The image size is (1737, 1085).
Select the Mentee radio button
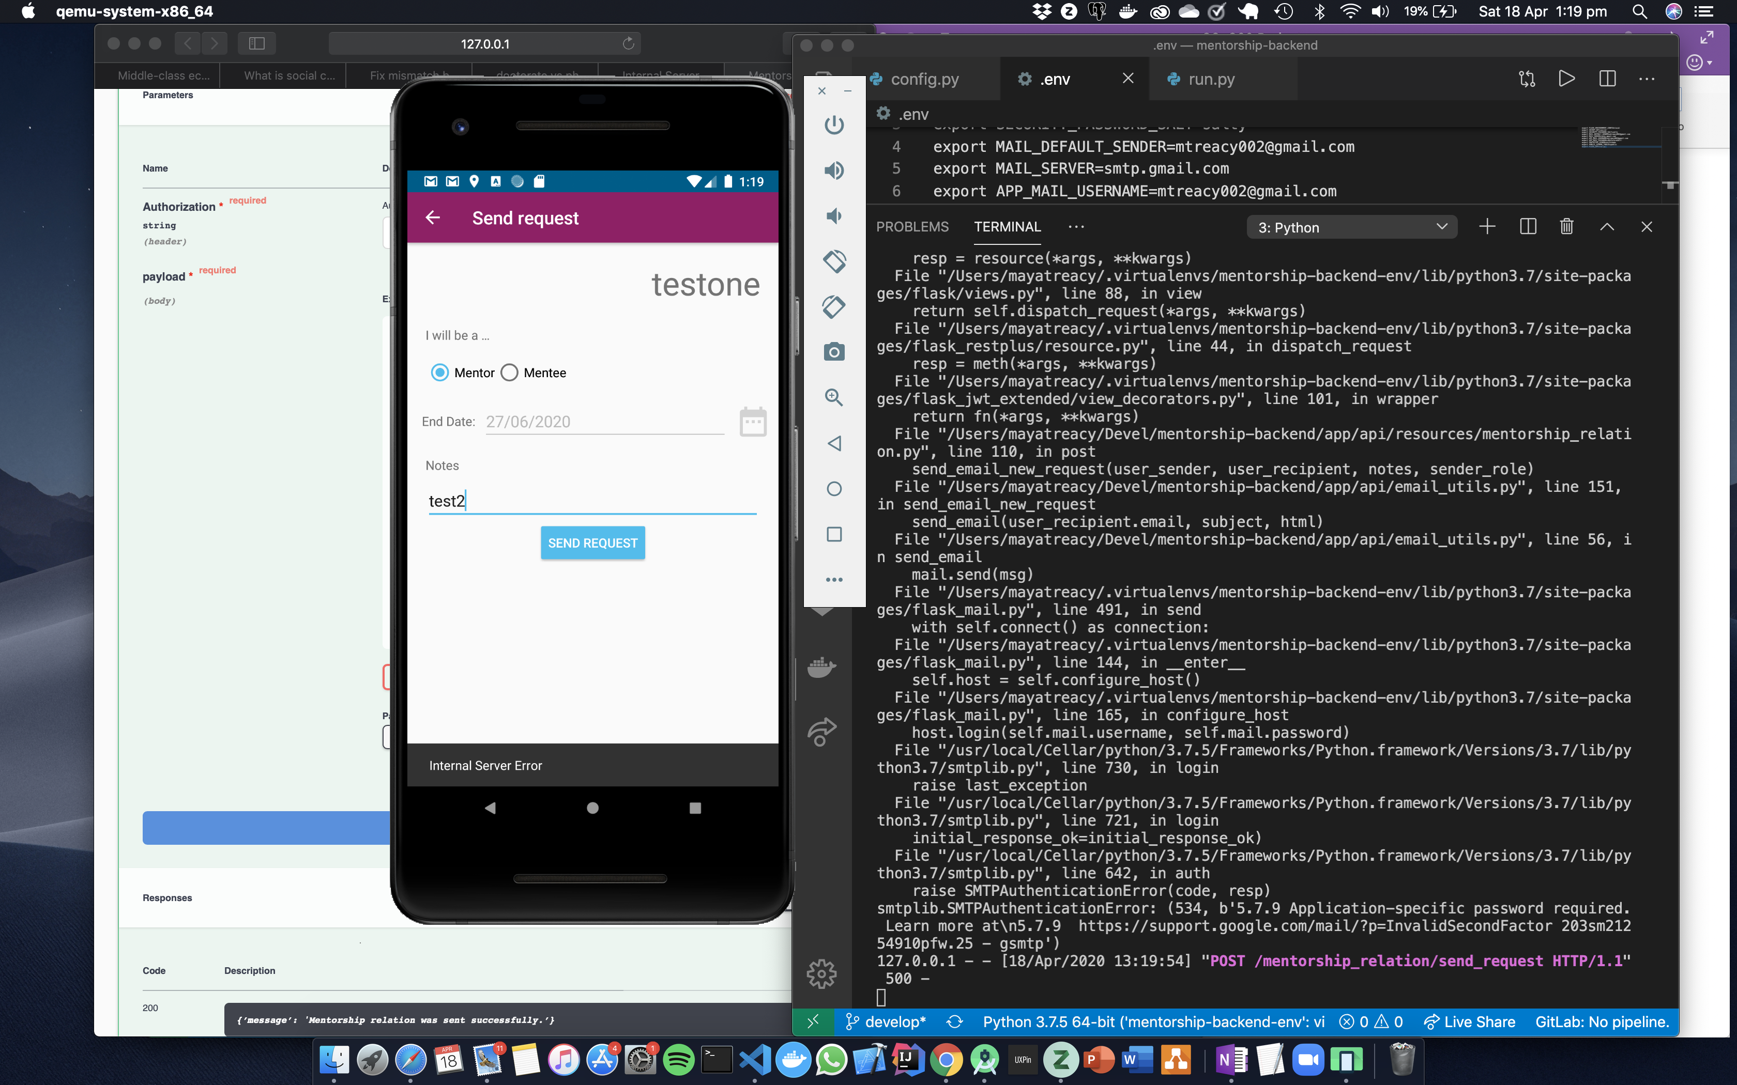510,373
